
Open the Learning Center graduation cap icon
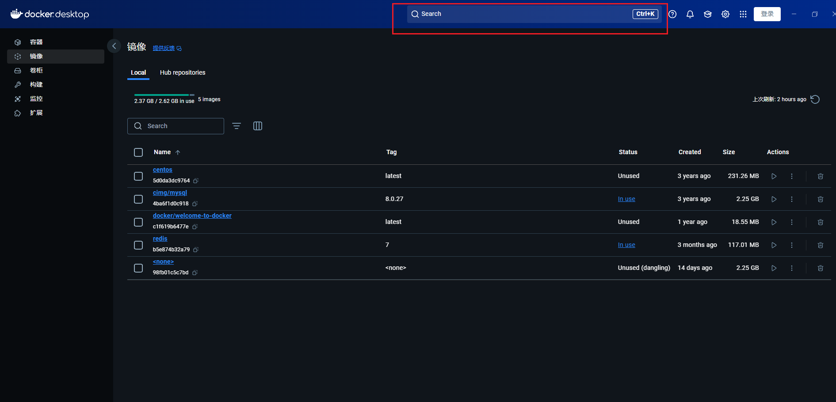708,14
